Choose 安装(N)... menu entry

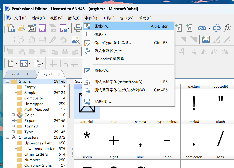point(128,101)
